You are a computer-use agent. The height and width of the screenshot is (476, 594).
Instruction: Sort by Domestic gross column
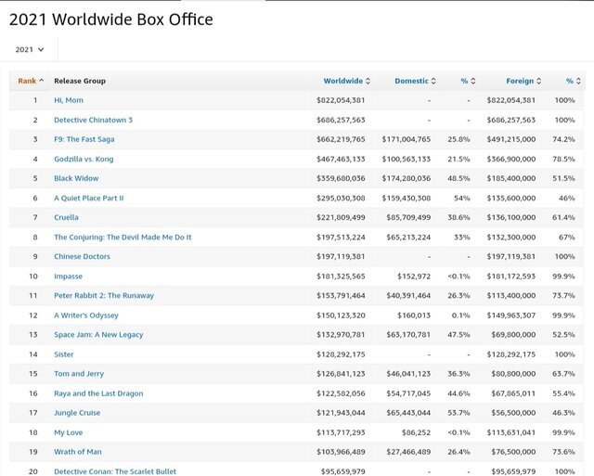tap(415, 81)
